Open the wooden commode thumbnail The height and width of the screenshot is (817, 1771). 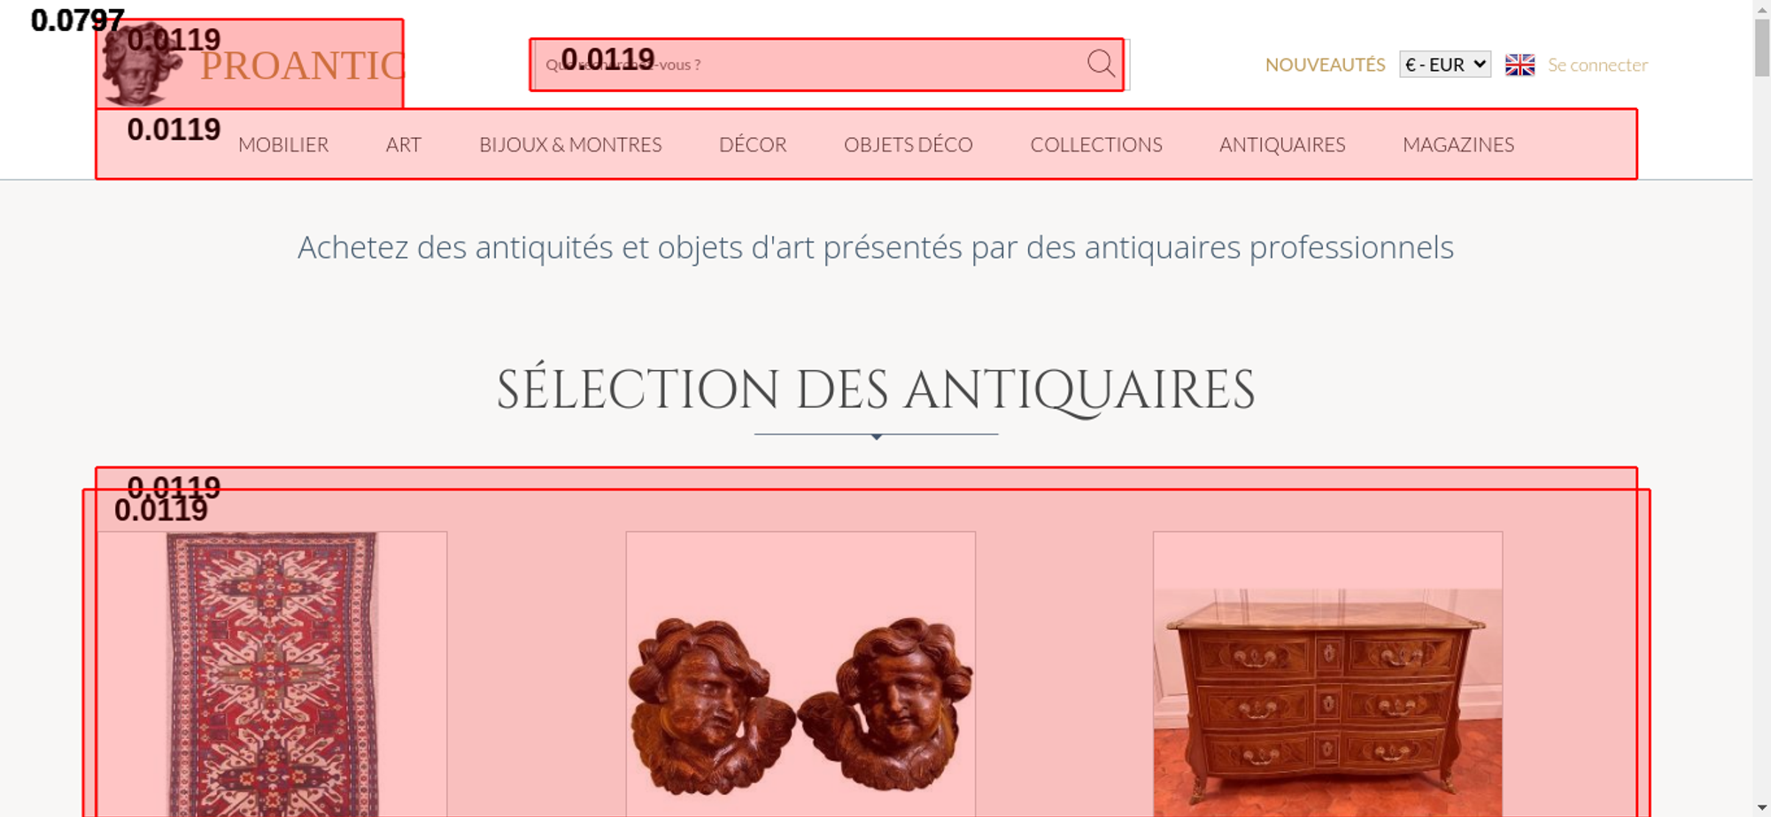coord(1327,674)
